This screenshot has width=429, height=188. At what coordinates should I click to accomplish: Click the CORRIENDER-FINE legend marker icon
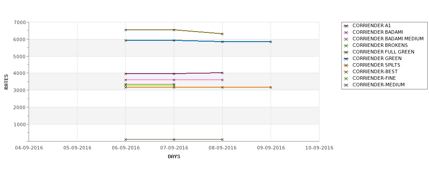point(346,78)
